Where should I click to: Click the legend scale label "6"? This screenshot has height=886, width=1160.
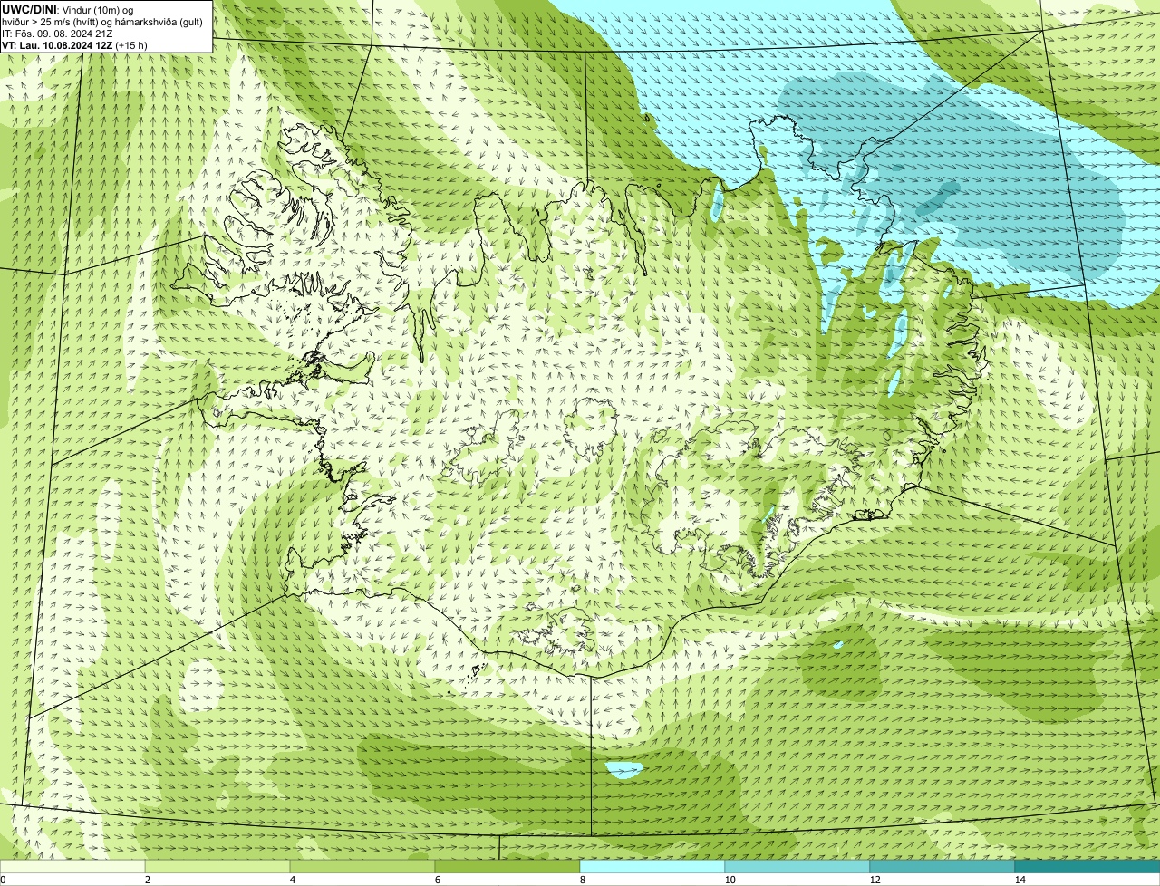pos(437,880)
